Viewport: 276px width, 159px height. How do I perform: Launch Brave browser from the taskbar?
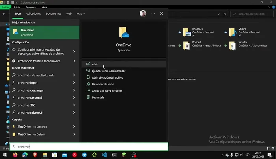coord(35,155)
